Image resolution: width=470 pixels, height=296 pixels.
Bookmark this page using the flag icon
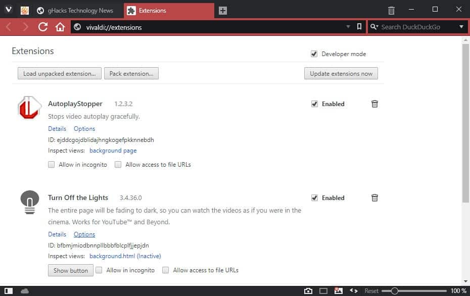tap(359, 27)
